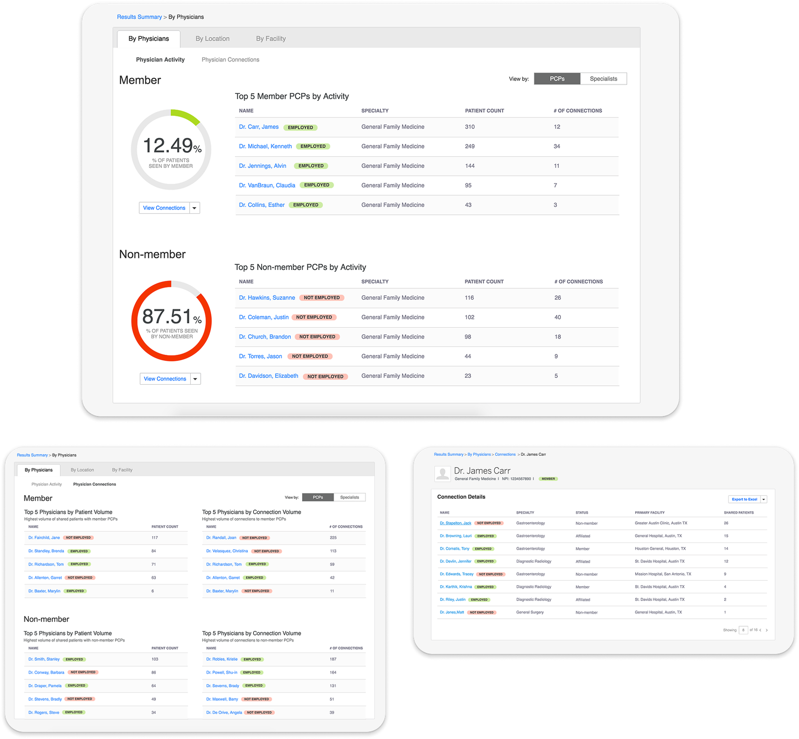Expand the Member View Connections dropdown arrow
The height and width of the screenshot is (739, 799).
point(194,208)
